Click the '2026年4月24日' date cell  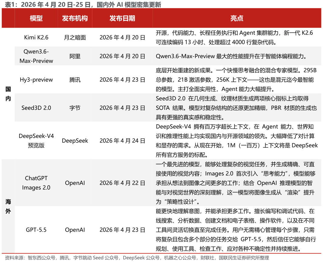[x=122, y=140]
